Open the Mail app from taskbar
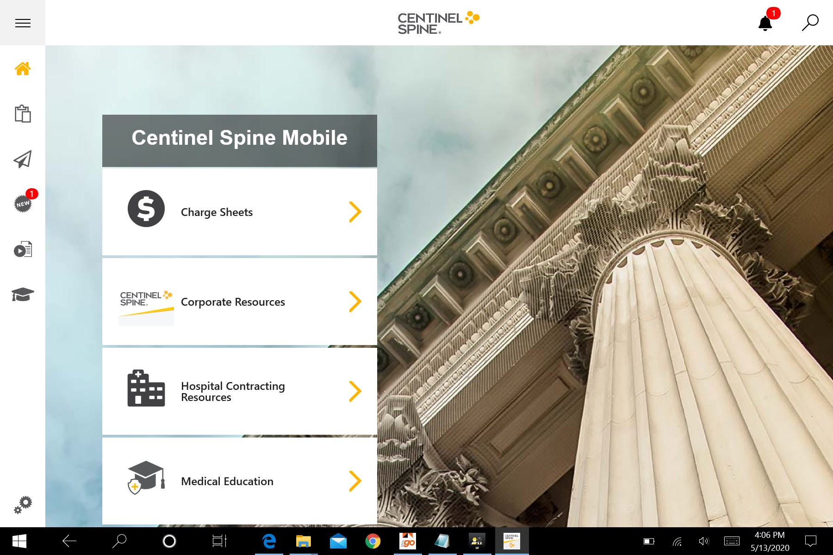Screen dimensions: 833x555 (338, 541)
